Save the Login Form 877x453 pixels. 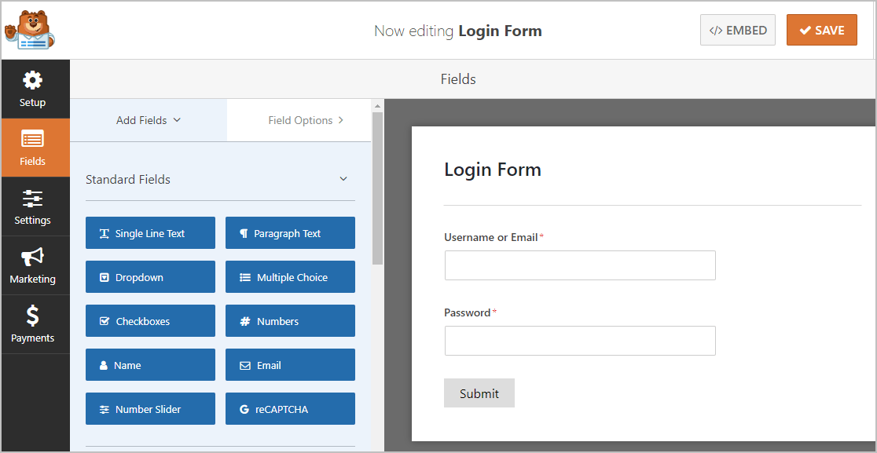[822, 30]
